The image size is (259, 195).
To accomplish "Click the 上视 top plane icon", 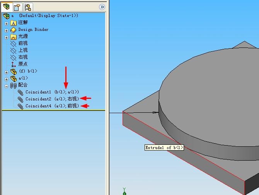I will click(14, 51).
